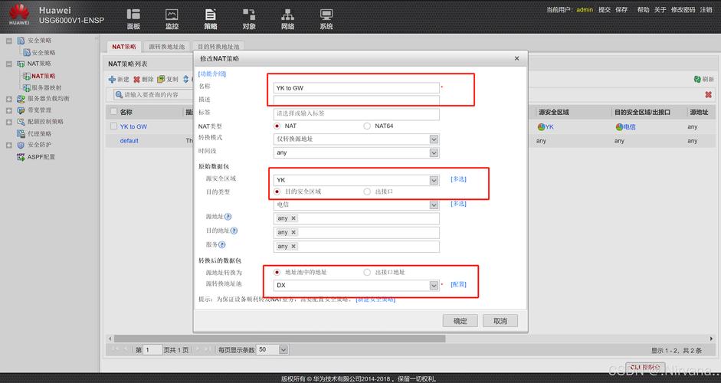This screenshot has width=721, height=383.
Task: Switch to the 源转换地址池 tab
Action: click(x=166, y=47)
